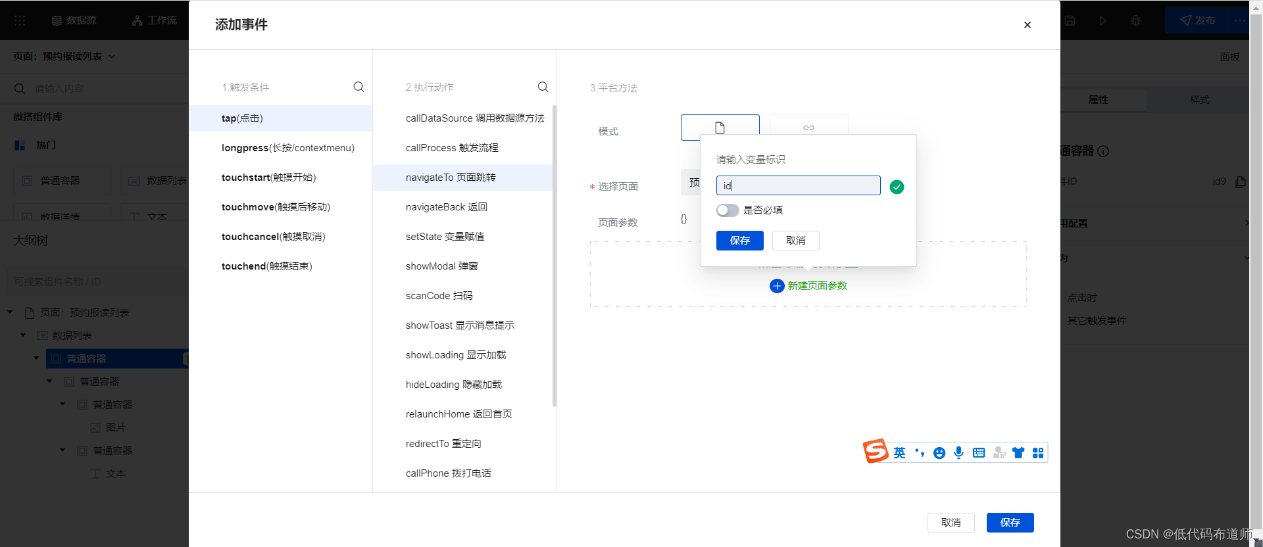Collapse the highlighted 普通容器 tree node
This screenshot has height=547, width=1263.
[36, 358]
